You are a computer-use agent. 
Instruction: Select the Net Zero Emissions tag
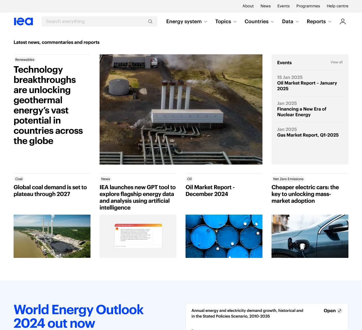[x=288, y=179]
